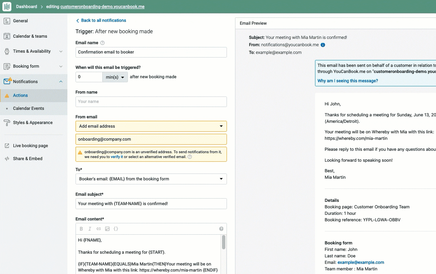Viewport: 436px width, 274px height.
Task: Click preview Subject line text
Action: (298, 37)
